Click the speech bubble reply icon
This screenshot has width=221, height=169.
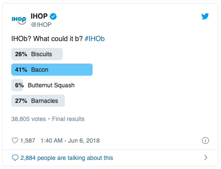click(x=15, y=158)
